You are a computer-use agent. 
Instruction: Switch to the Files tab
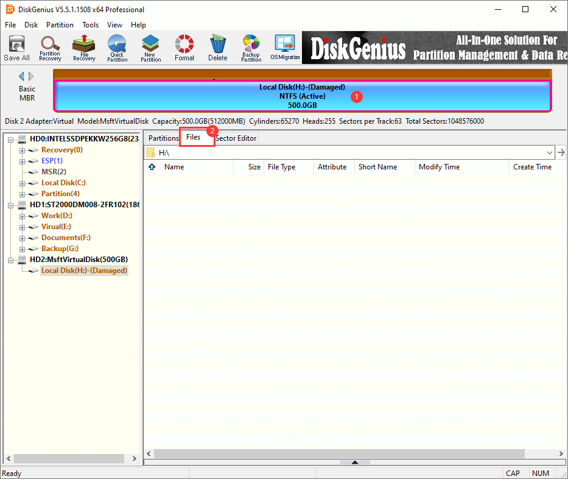pos(194,137)
